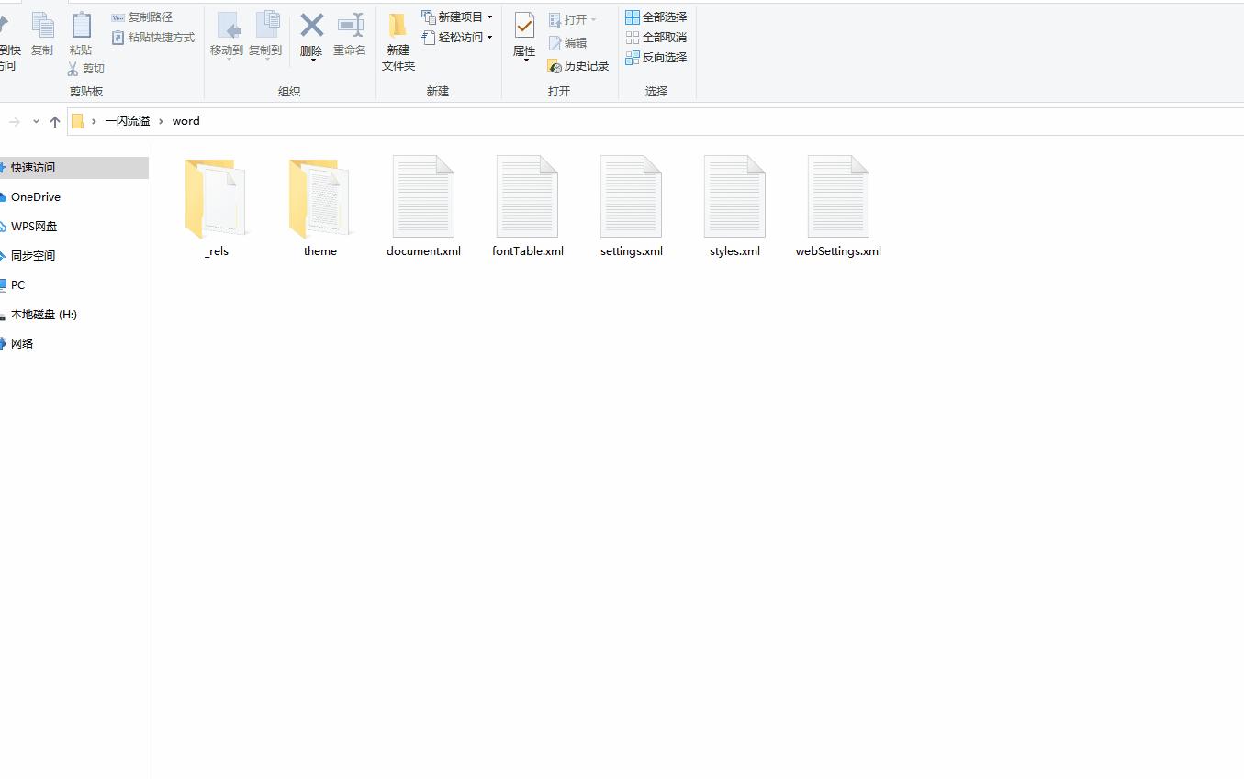Image resolution: width=1244 pixels, height=779 pixels.
Task: Expand the 轻松访问 dropdown
Action: coord(490,37)
